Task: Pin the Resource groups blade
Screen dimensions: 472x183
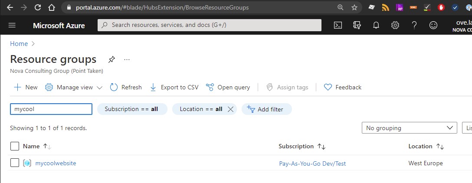Action: pos(111,59)
